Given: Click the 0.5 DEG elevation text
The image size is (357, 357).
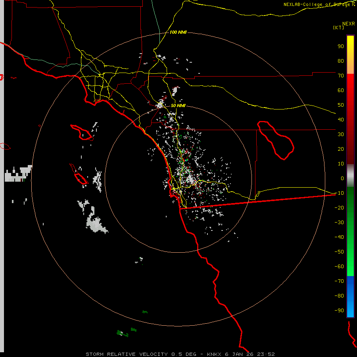Looking at the screenshot, I should (184, 354).
